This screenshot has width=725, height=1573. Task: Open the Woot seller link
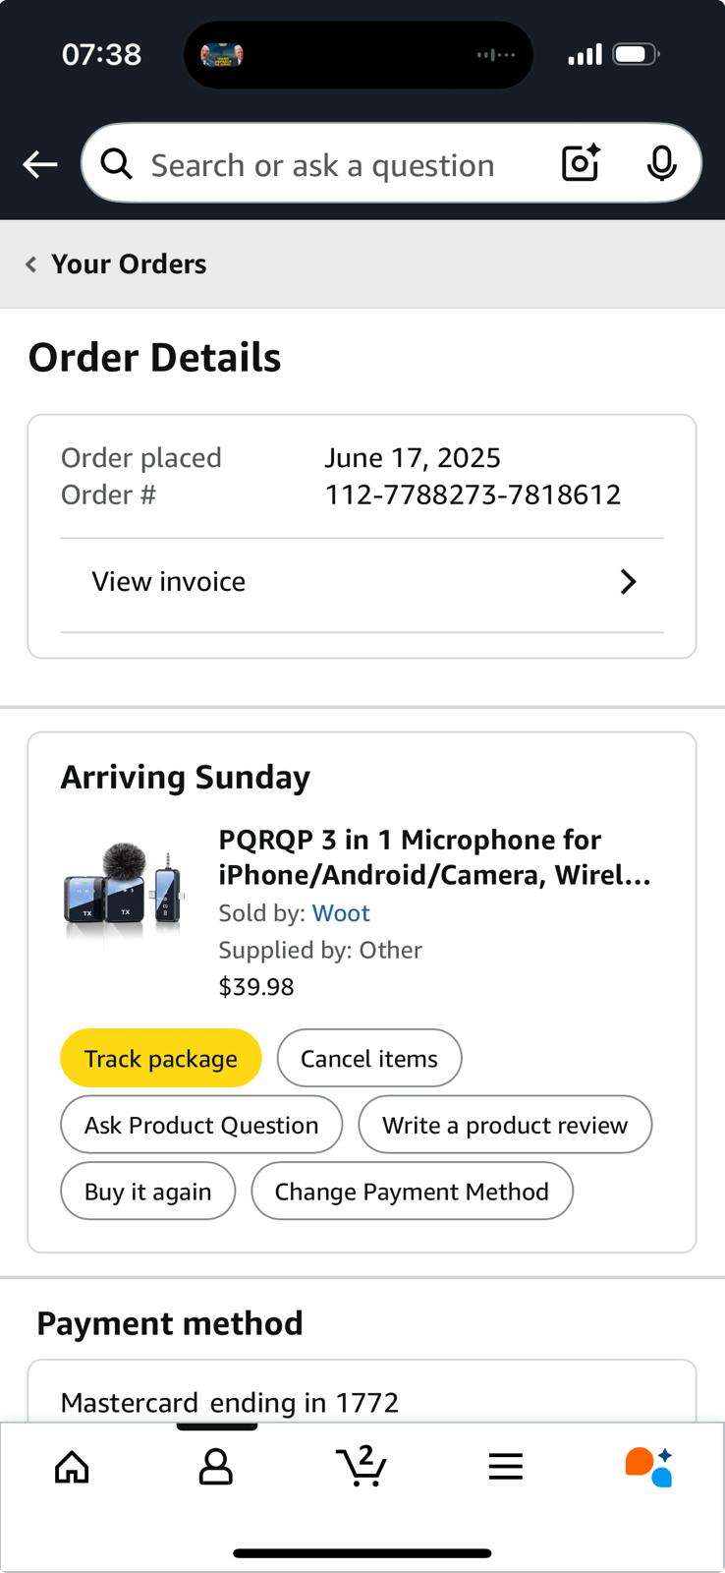pos(341,913)
